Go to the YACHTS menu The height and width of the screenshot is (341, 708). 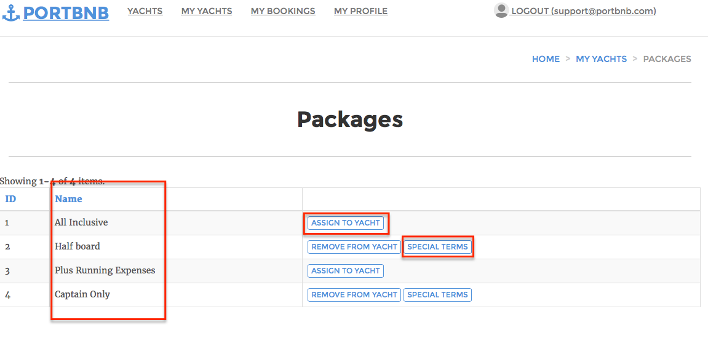click(x=145, y=11)
